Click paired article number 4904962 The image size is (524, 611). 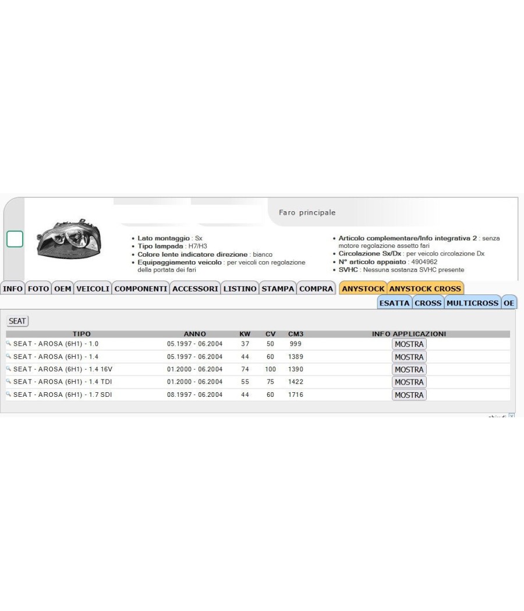pos(424,262)
